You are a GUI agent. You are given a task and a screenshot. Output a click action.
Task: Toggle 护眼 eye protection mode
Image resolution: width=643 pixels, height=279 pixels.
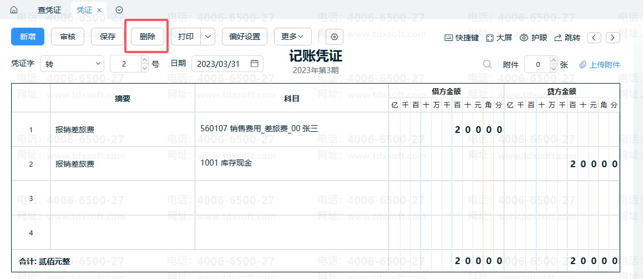[x=533, y=38]
